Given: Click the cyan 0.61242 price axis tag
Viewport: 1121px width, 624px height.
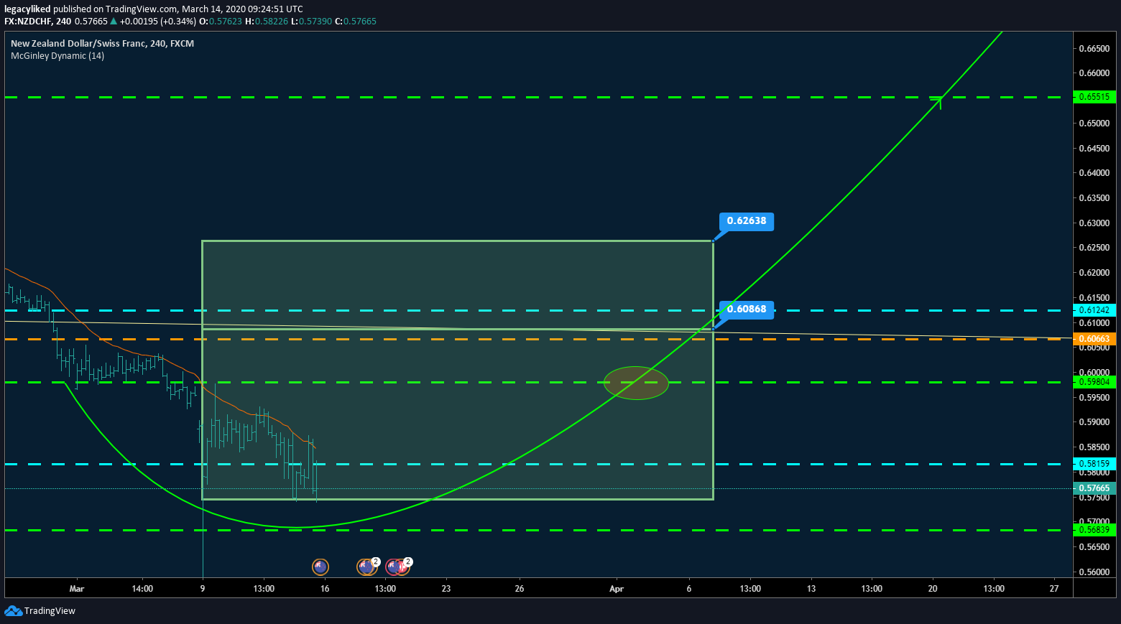Looking at the screenshot, I should point(1094,310).
